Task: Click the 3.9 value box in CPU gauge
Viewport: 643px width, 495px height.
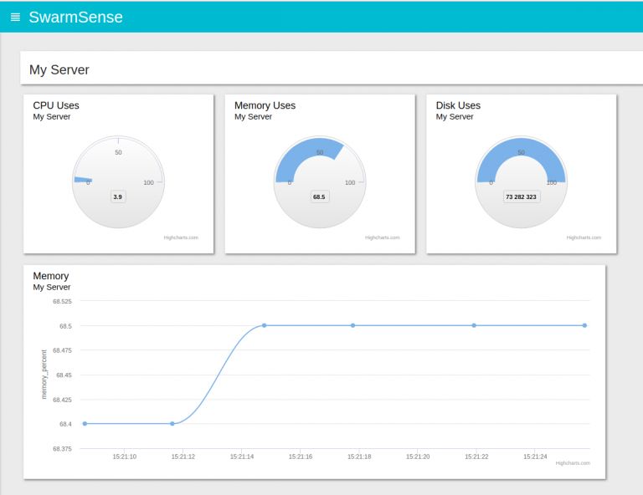Action: (118, 196)
